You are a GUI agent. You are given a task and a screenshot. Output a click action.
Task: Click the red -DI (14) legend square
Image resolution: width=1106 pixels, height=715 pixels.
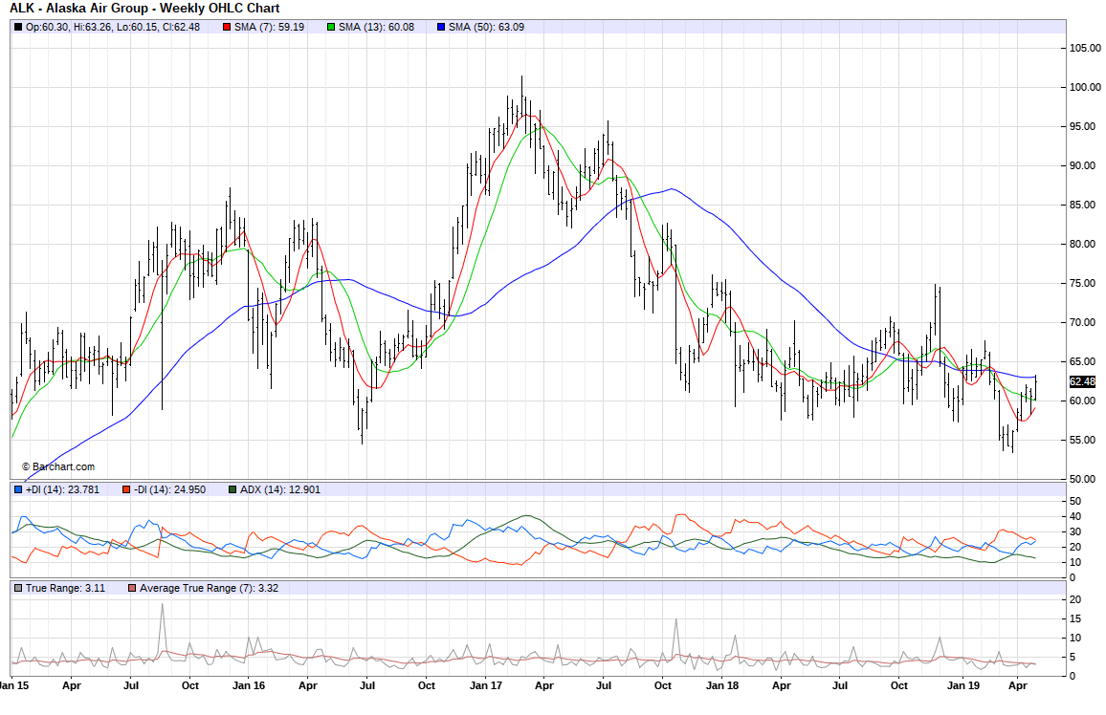click(125, 489)
